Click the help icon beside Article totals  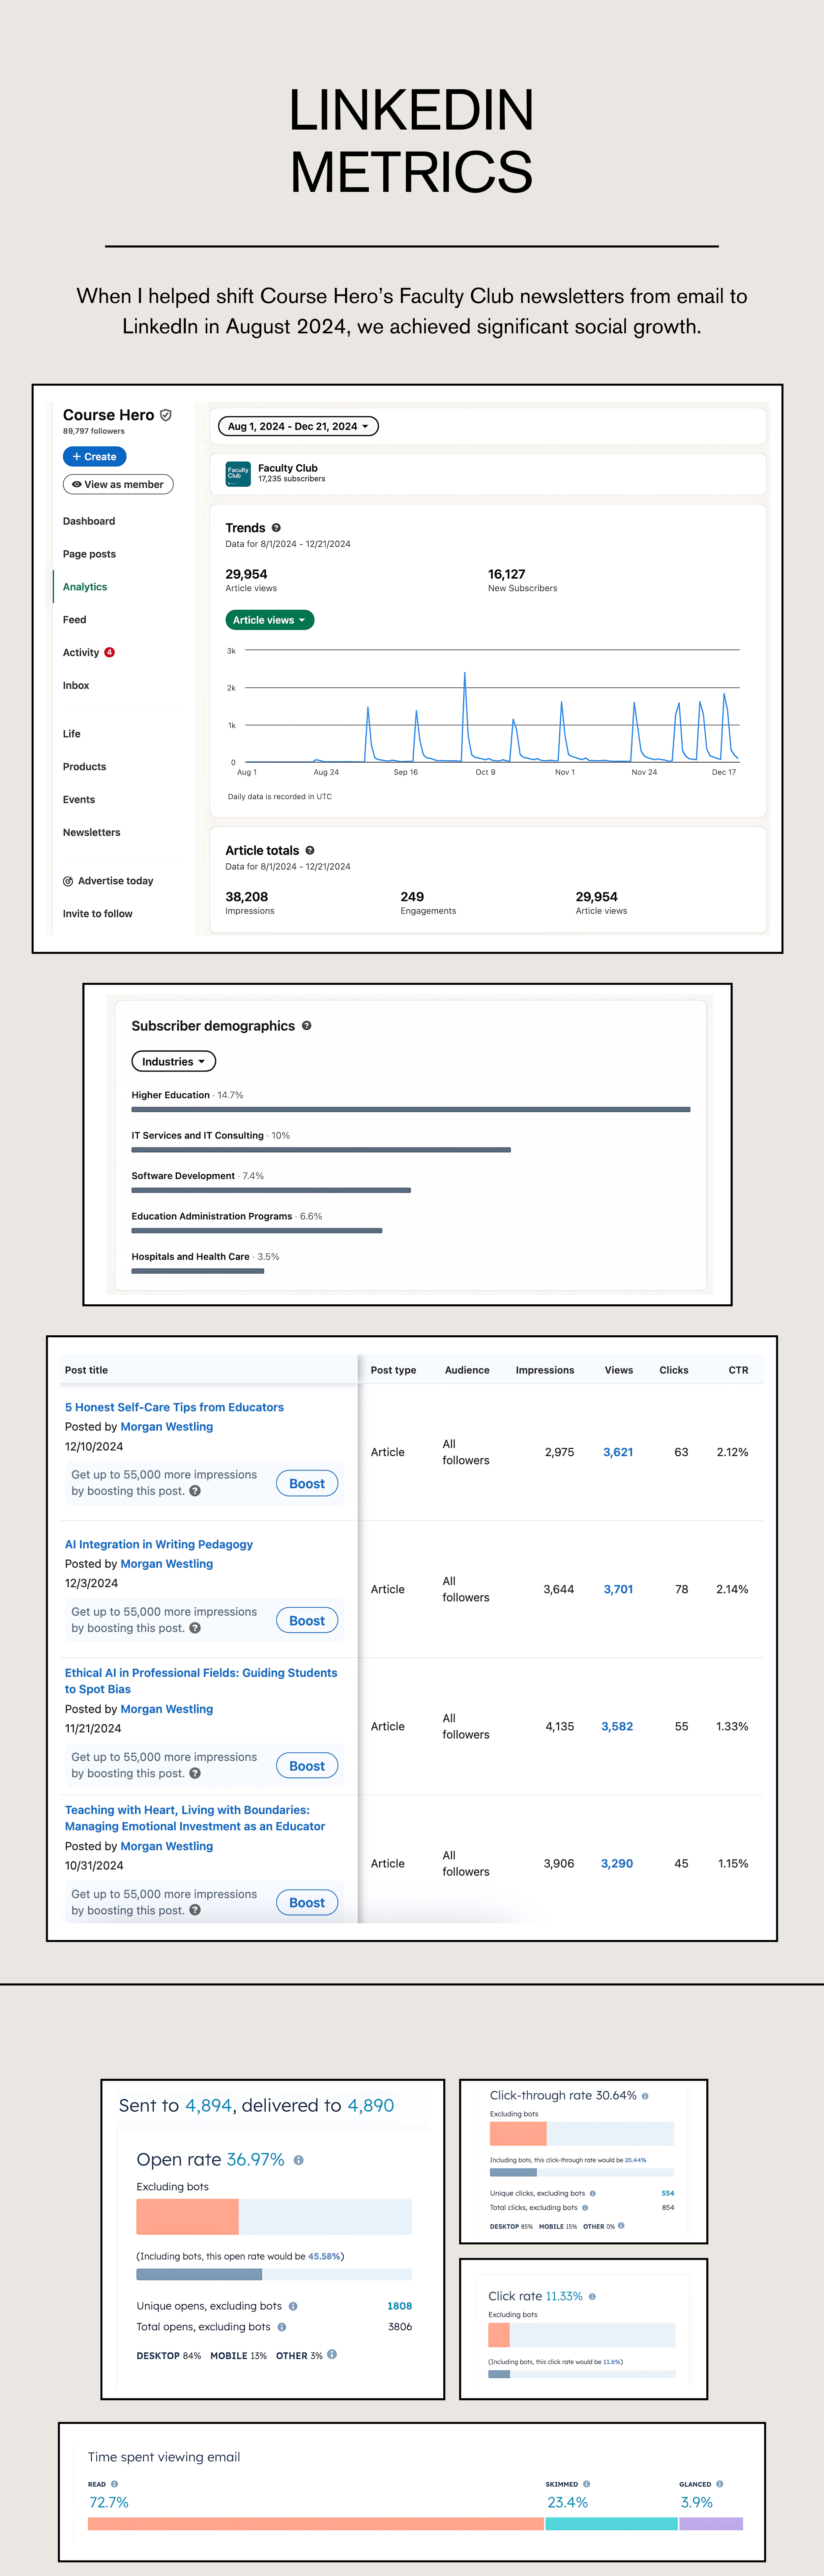coord(310,851)
